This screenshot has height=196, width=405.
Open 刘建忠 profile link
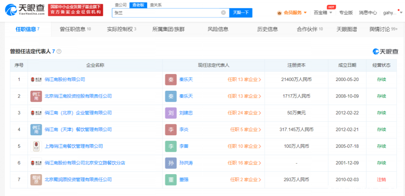[186, 113]
